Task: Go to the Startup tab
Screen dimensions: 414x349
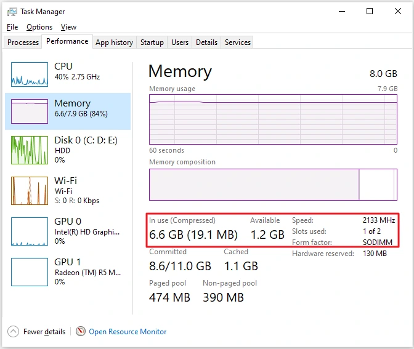Action: (152, 42)
